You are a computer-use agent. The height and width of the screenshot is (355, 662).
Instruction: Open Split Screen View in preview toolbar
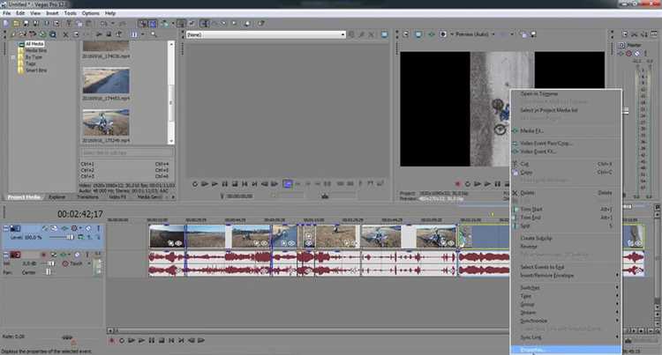pos(443,34)
